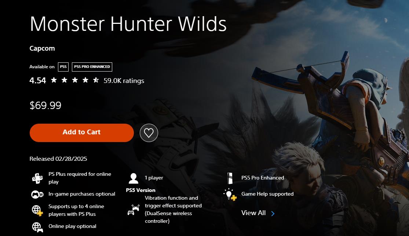This screenshot has height=236, width=409.
Task: Click the in-game purchases icon
Action: point(37,195)
